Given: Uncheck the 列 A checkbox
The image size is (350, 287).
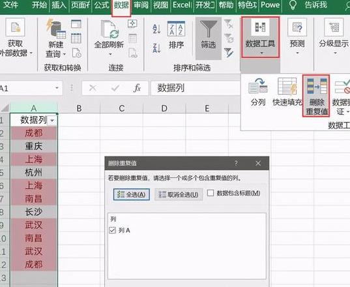Looking at the screenshot, I should (x=112, y=230).
